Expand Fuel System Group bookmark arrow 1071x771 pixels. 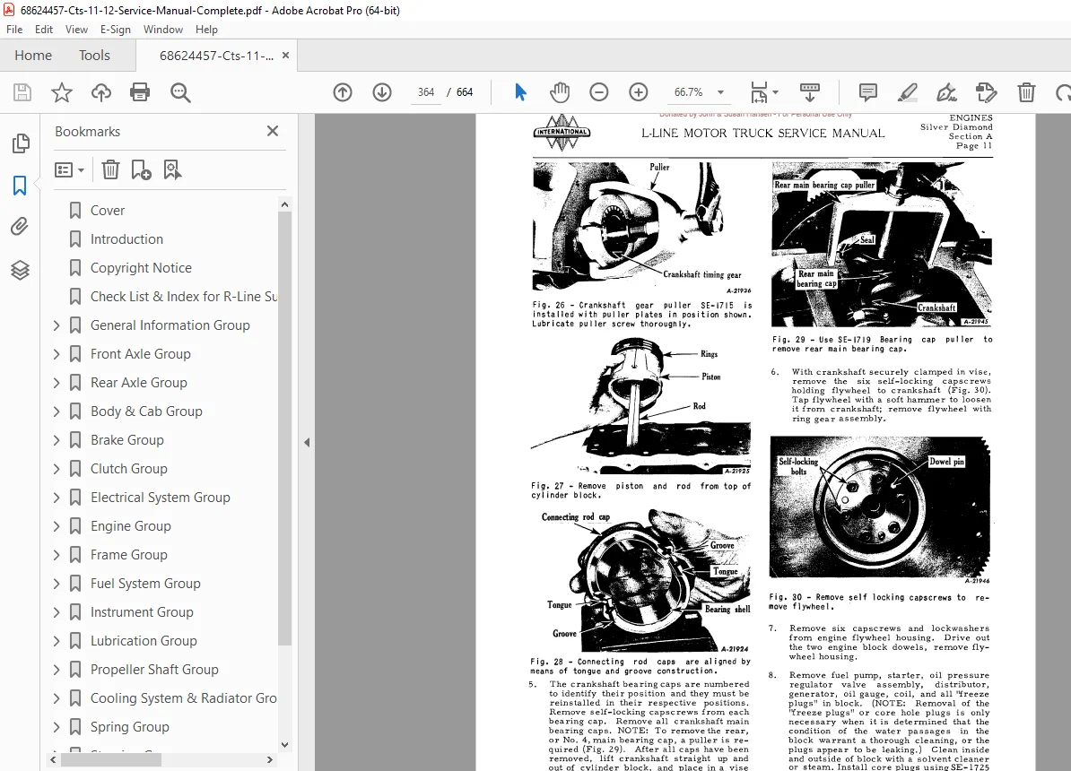click(x=57, y=584)
